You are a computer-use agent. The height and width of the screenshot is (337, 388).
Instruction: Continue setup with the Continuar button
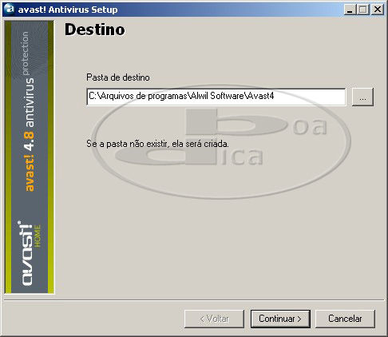[x=280, y=319]
